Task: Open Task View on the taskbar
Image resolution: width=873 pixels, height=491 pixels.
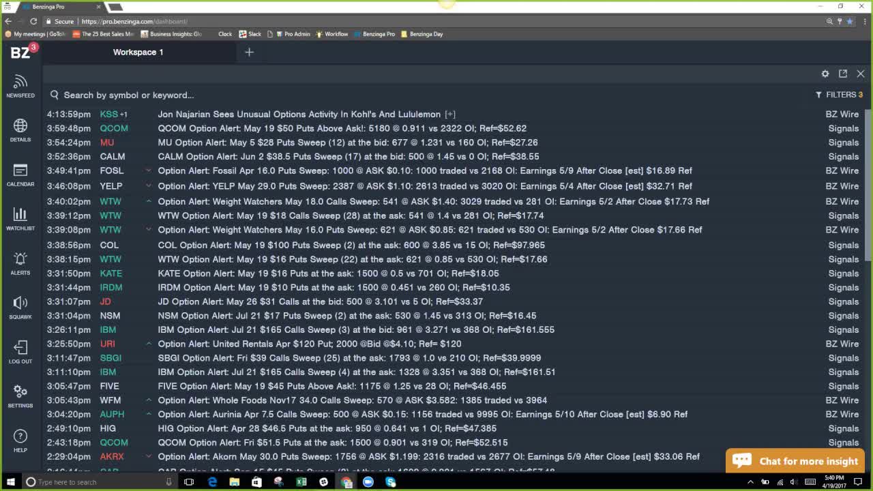Action: (189, 482)
